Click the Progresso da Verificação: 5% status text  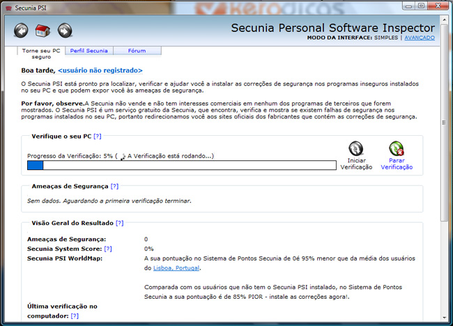point(121,156)
